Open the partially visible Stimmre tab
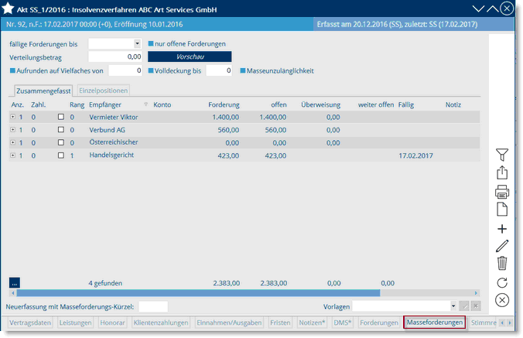The width and height of the screenshot is (523, 338). point(484,323)
